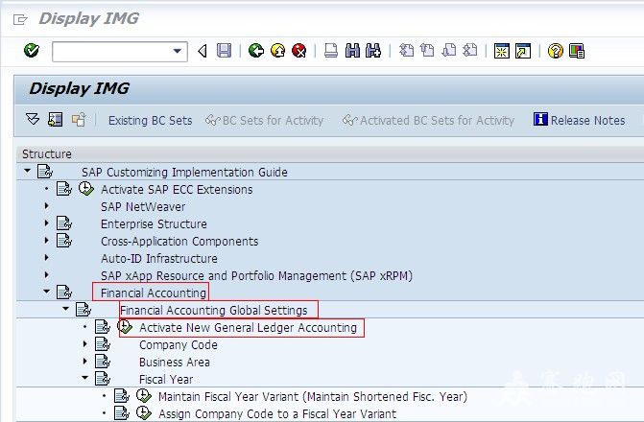Click the Find binoculars icon
This screenshot has height=422, width=644.
click(352, 51)
